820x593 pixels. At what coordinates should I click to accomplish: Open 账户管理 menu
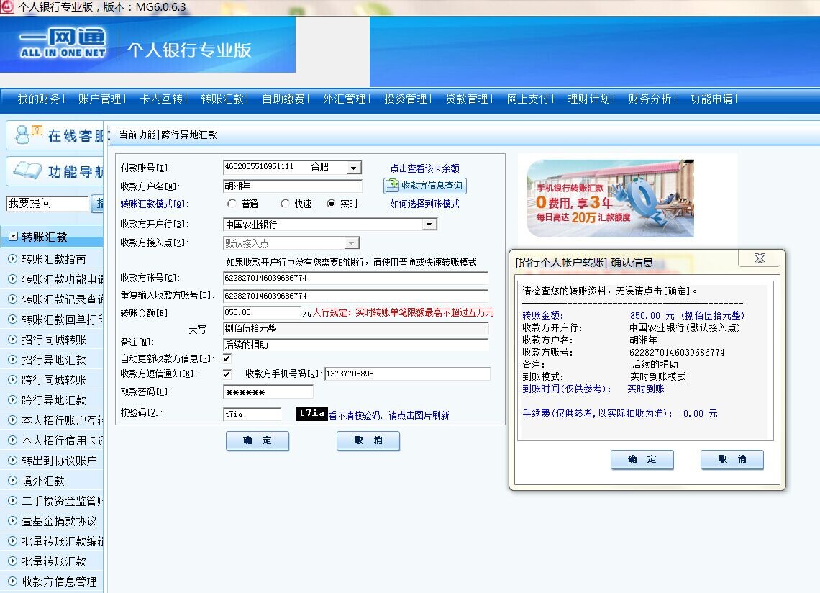point(99,99)
